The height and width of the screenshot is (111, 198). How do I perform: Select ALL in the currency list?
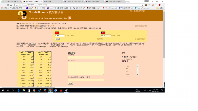127,72
